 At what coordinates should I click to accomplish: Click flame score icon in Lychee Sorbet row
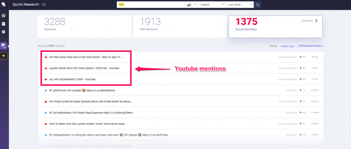click(301, 124)
